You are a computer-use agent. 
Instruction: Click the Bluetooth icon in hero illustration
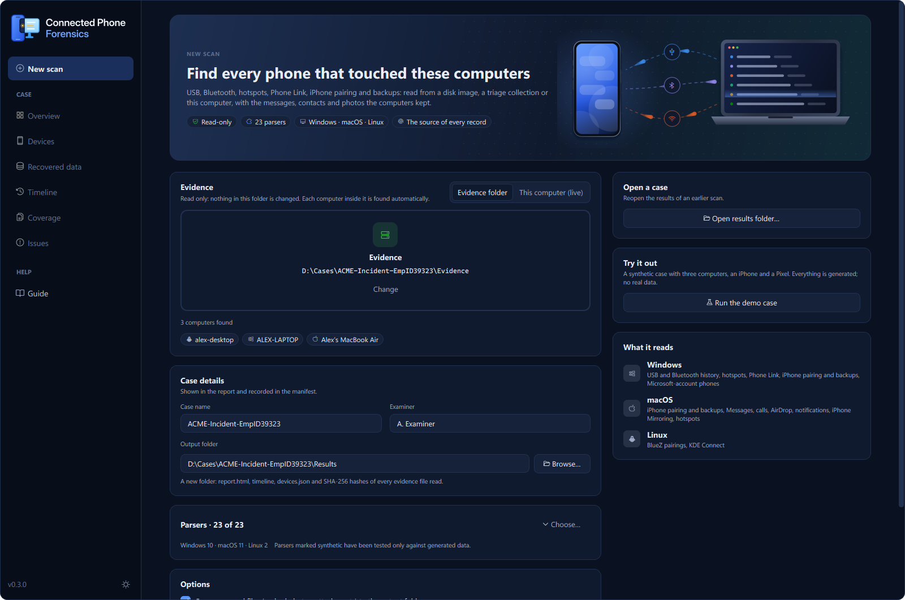672,85
